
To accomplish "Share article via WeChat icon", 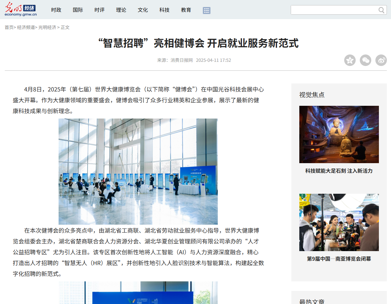I will pos(366,60).
